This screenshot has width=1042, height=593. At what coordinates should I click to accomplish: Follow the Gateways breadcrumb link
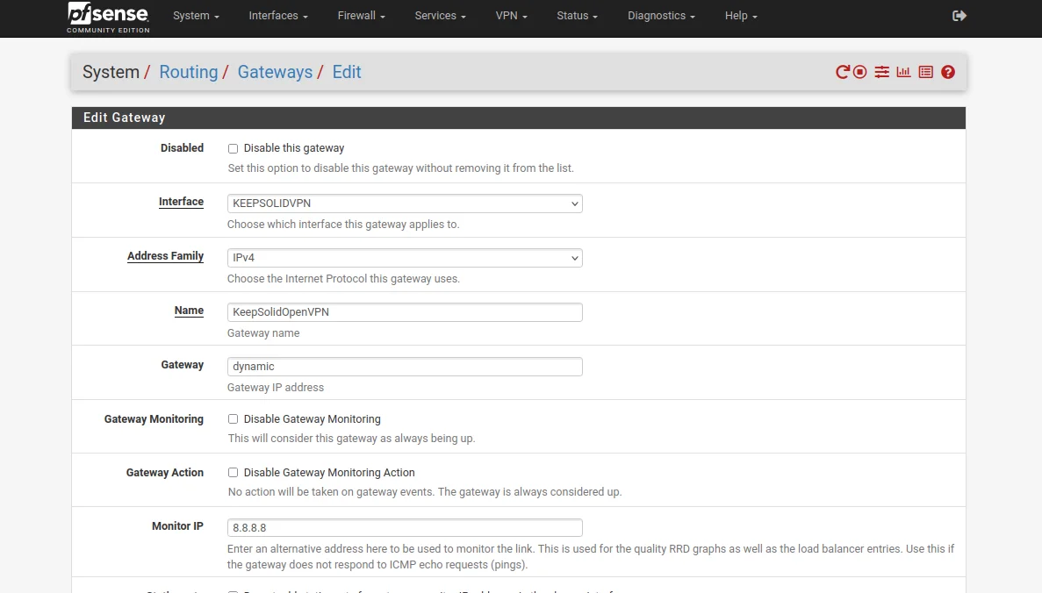[x=275, y=73]
